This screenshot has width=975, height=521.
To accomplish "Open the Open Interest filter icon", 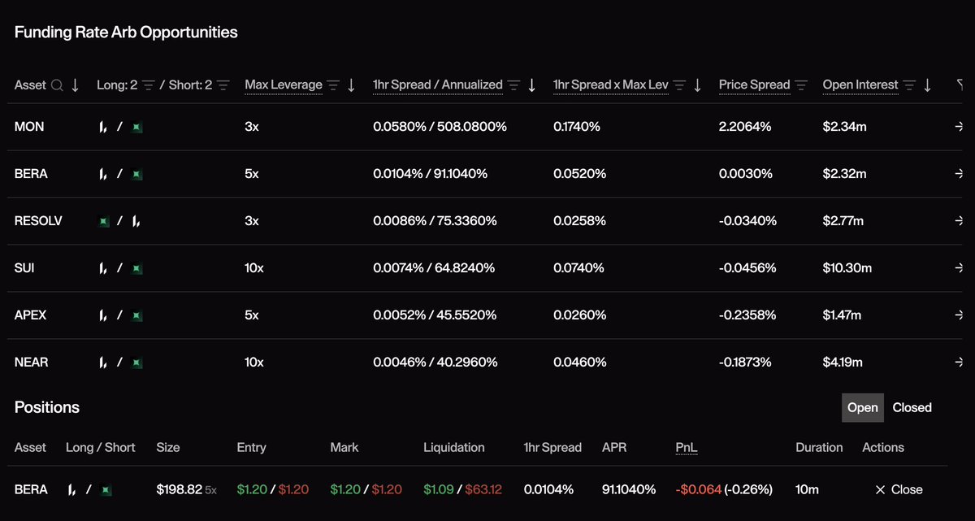I will point(910,85).
